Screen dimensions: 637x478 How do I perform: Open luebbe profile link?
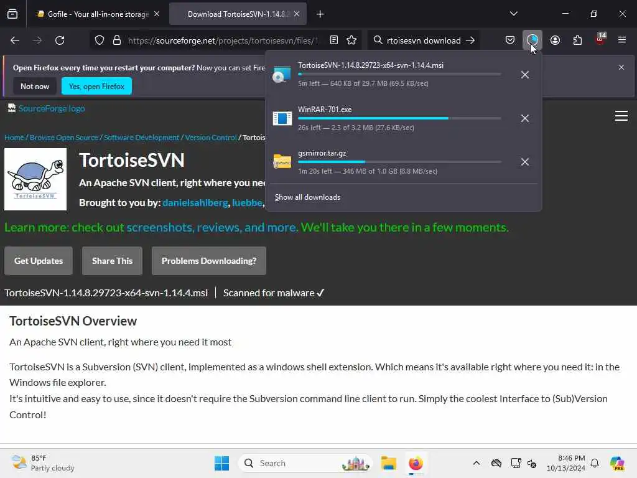(248, 202)
